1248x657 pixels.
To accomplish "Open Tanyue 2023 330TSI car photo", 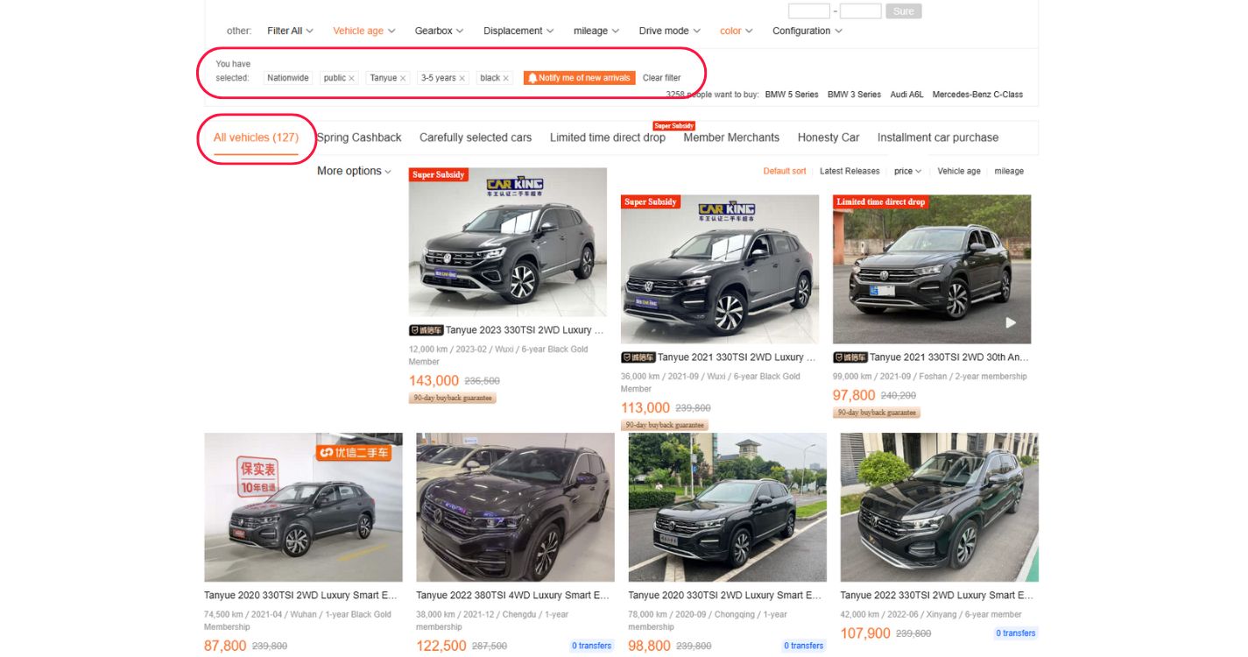I will tap(508, 242).
